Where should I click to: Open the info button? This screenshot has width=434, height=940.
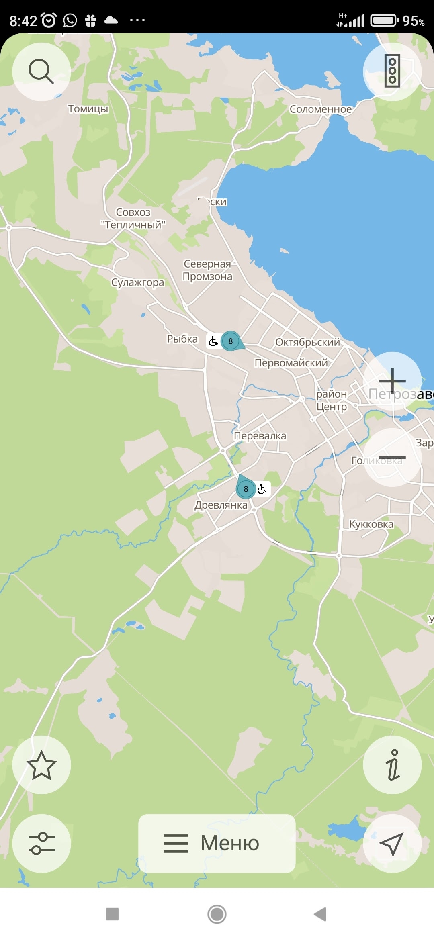click(392, 765)
